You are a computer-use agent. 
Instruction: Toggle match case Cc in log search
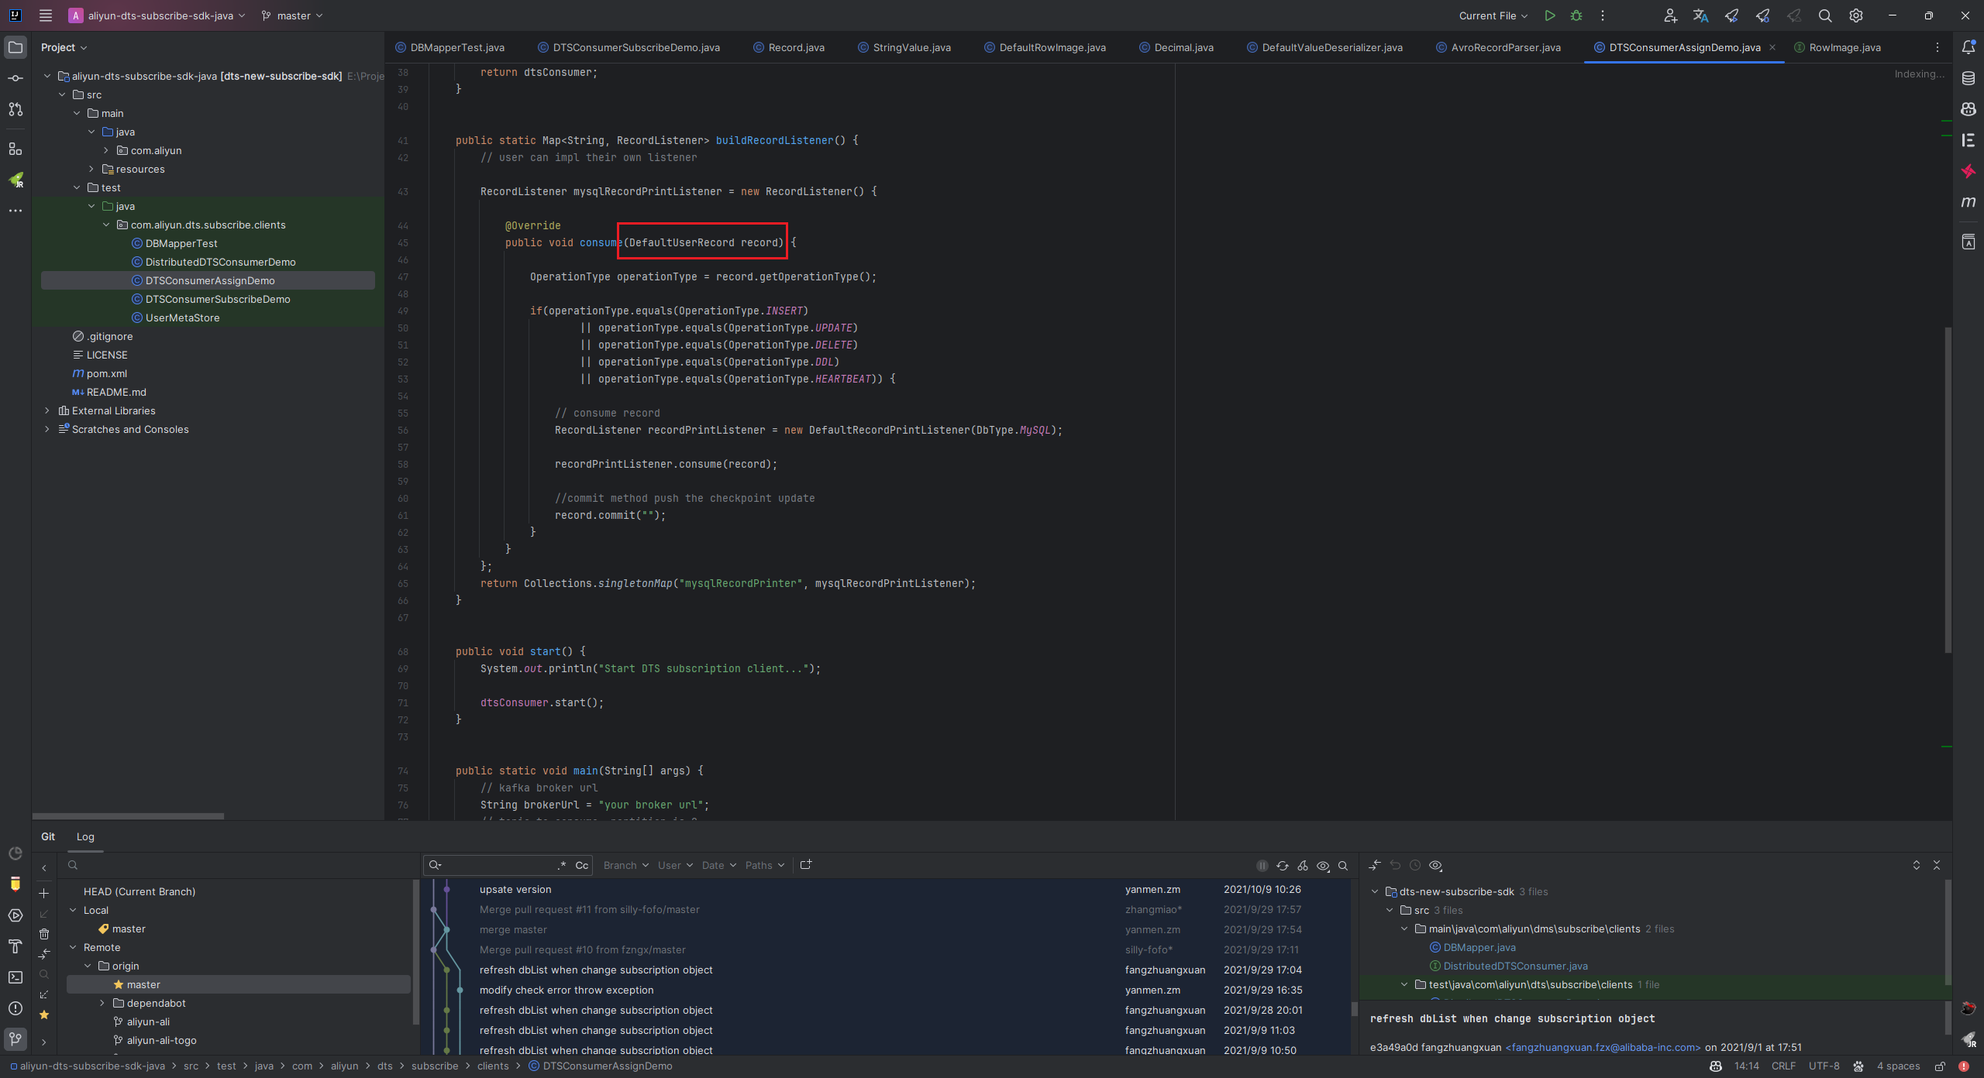tap(582, 865)
